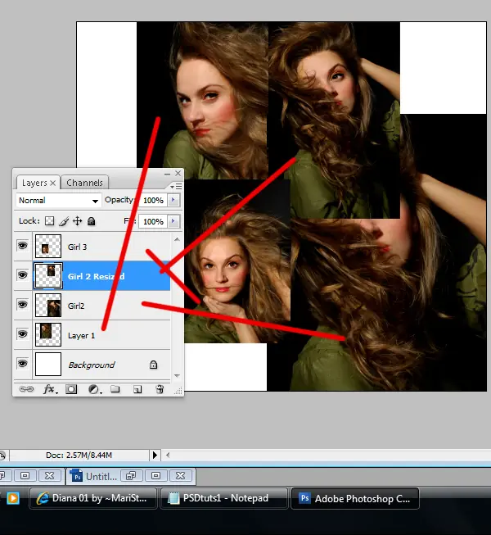Click the link layers chain icon
Viewport: 491px width, 535px height.
(x=26, y=390)
